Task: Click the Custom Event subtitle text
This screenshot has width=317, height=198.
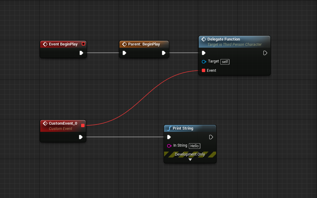Action: click(60, 129)
